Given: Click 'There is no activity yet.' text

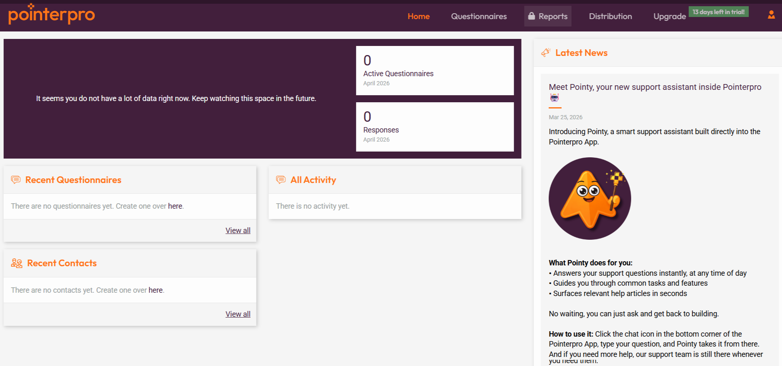Looking at the screenshot, I should (313, 206).
